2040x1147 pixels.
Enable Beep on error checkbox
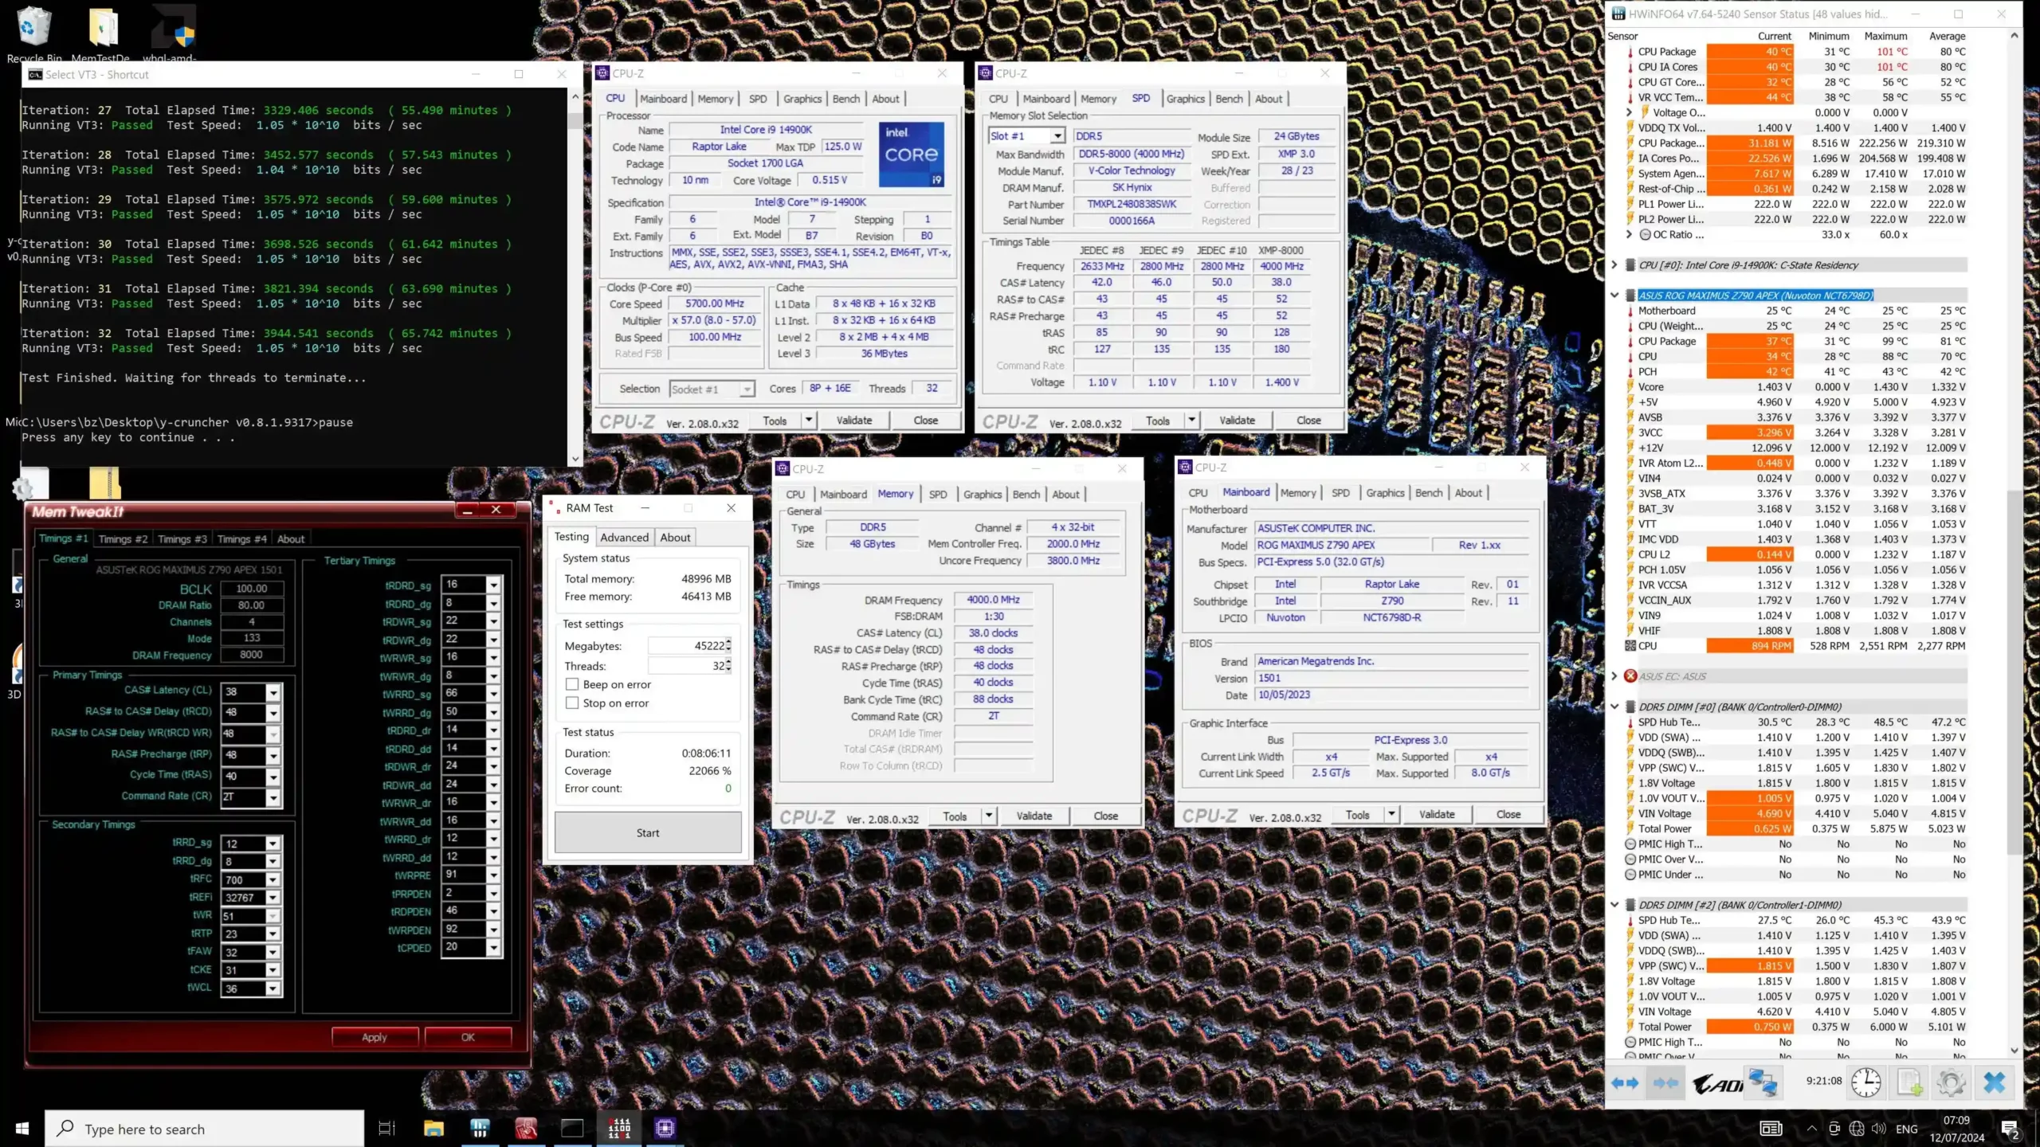(572, 684)
